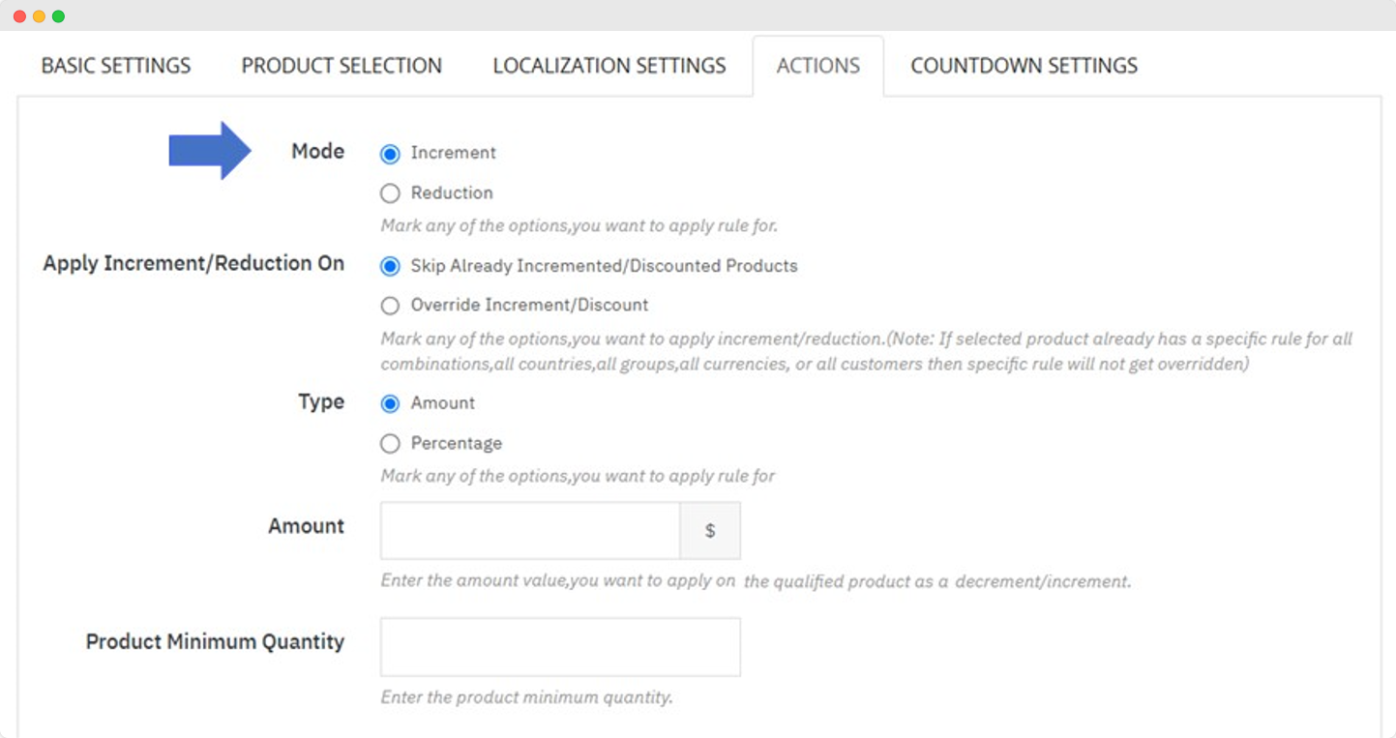Click the blue arrow pointing to Mode

(210, 151)
